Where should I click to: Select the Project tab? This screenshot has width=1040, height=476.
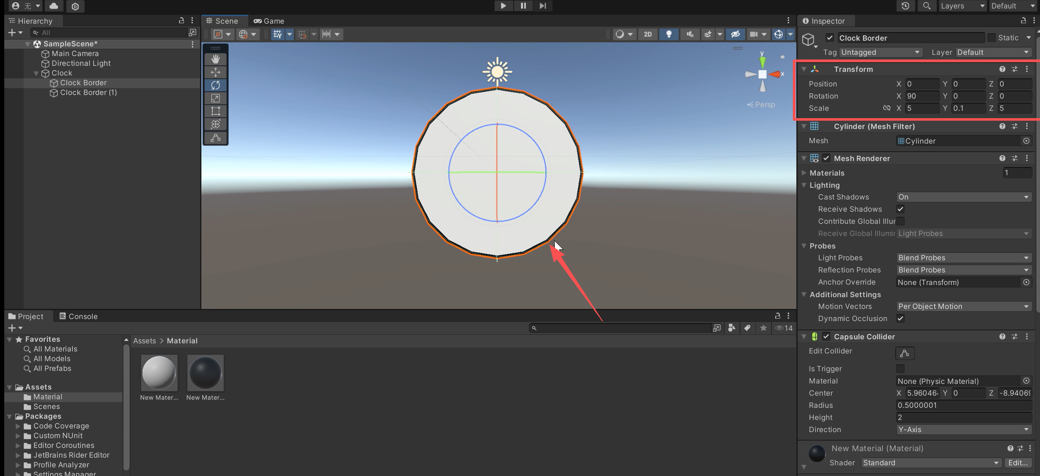26,316
